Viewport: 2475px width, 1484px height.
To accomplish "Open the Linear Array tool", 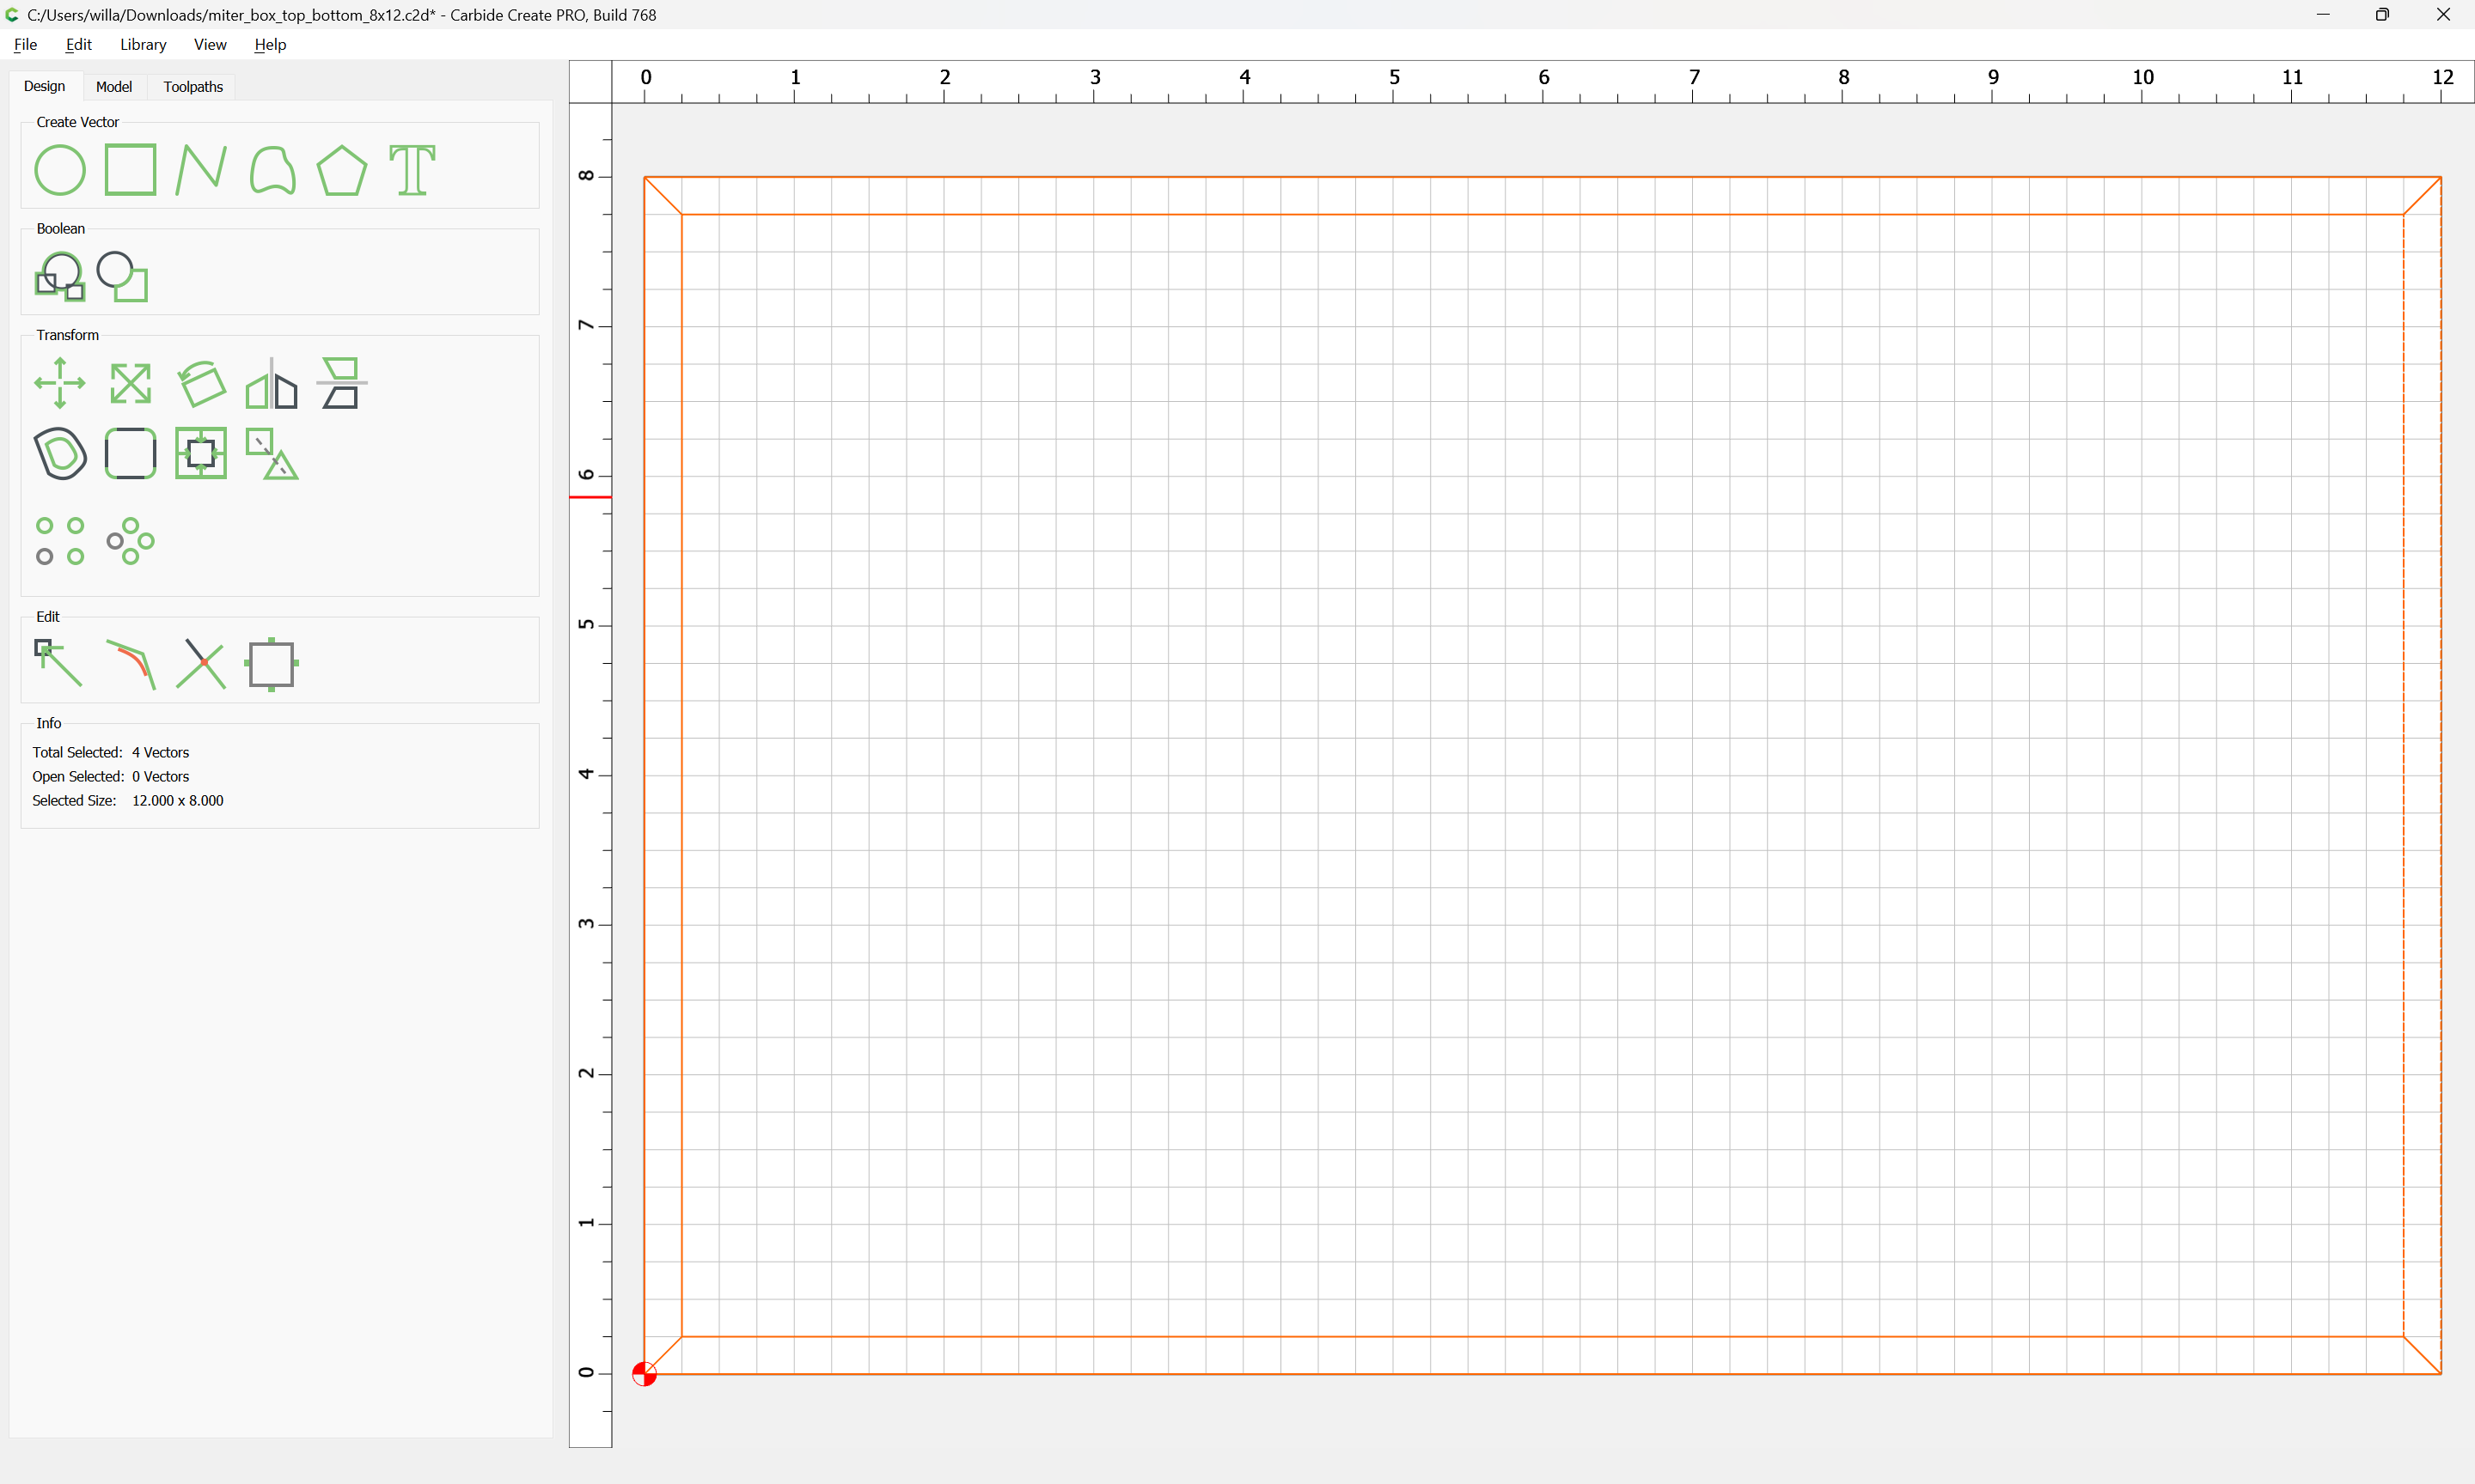I will (60, 541).
